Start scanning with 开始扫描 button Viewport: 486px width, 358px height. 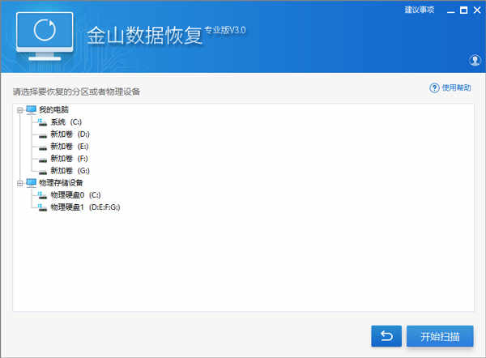pos(440,336)
